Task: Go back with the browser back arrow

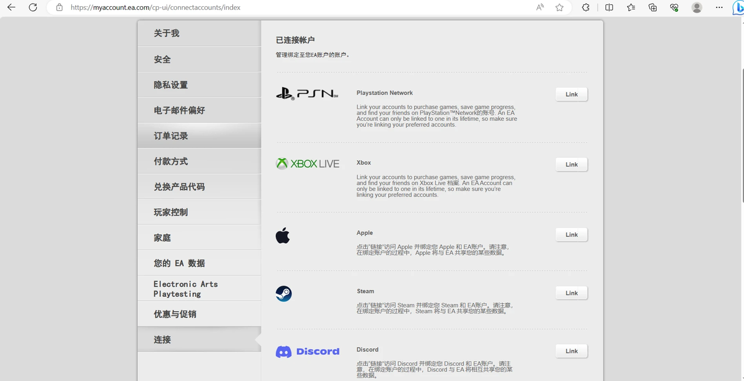Action: click(x=11, y=7)
